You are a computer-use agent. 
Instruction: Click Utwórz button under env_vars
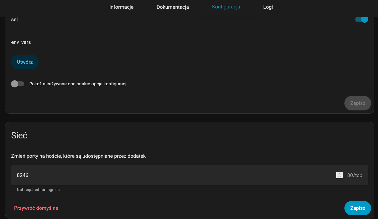[x=25, y=62]
